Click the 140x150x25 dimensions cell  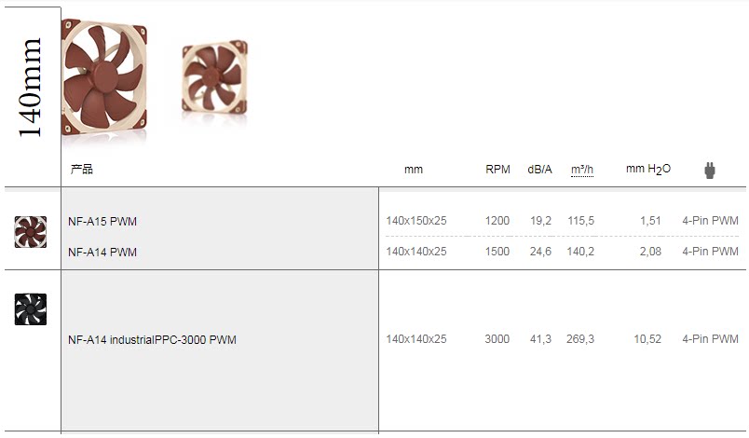416,221
